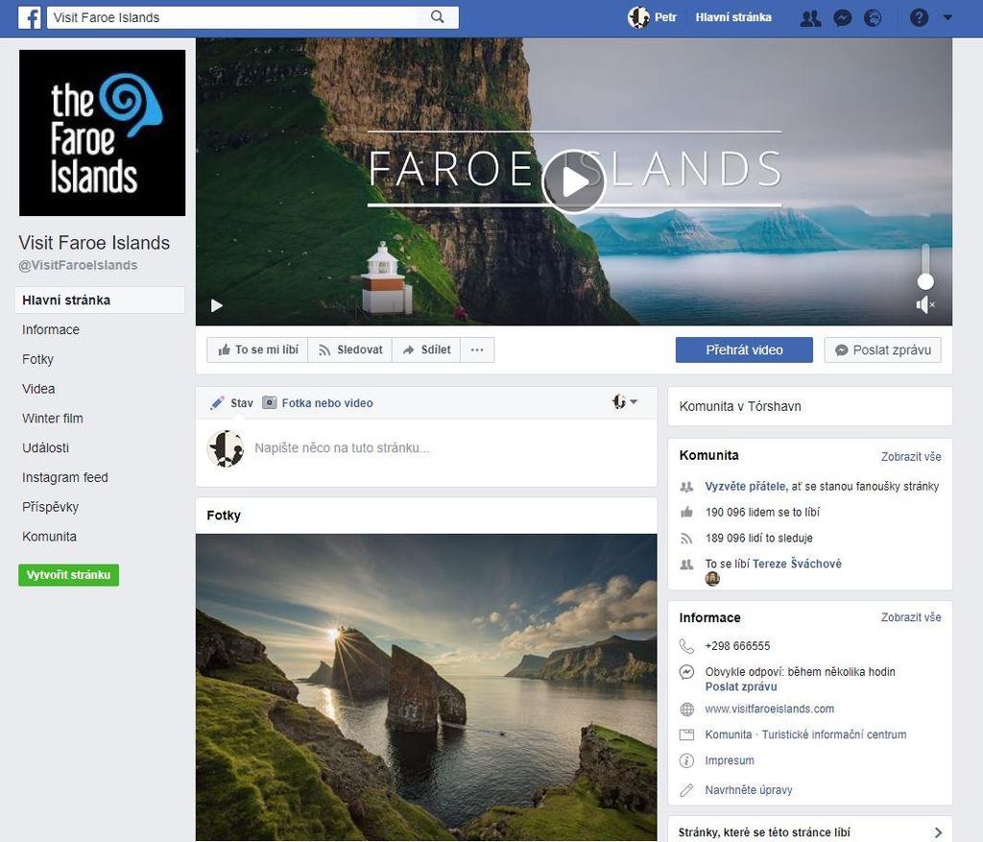Share the page with Sdílet button
Image resolution: width=983 pixels, height=842 pixels.
click(426, 349)
